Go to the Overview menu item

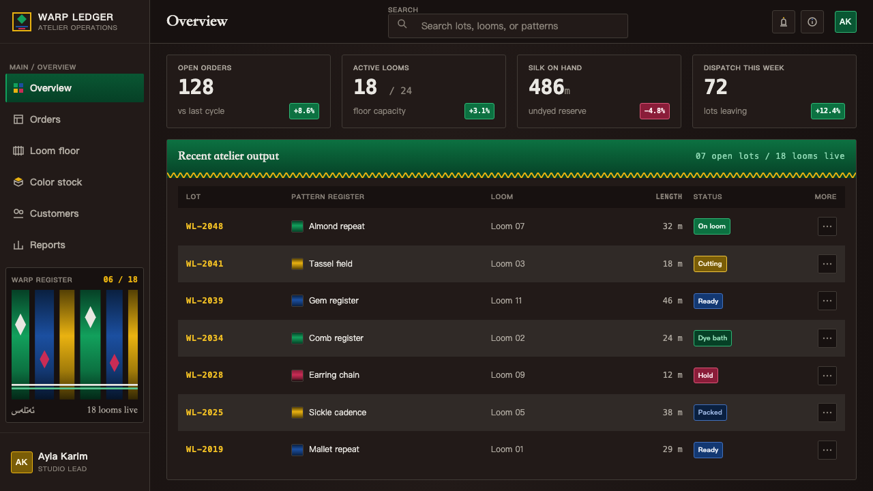pyautogui.click(x=75, y=88)
